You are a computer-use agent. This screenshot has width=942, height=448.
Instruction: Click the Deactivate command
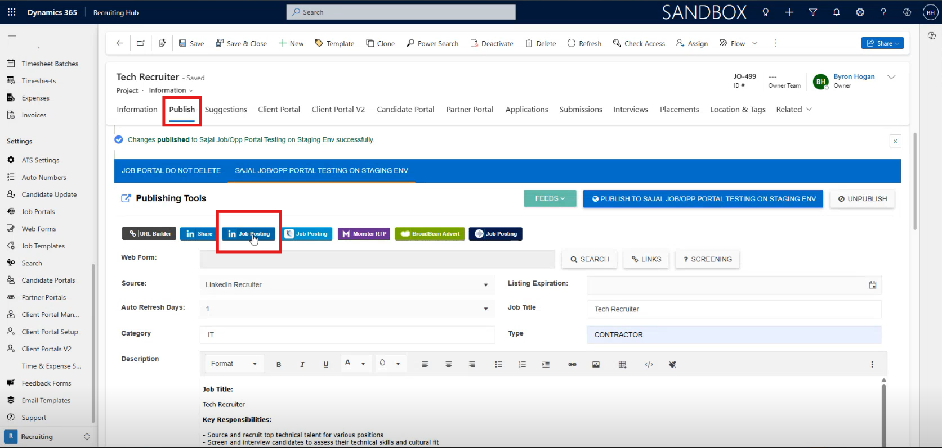click(x=492, y=43)
